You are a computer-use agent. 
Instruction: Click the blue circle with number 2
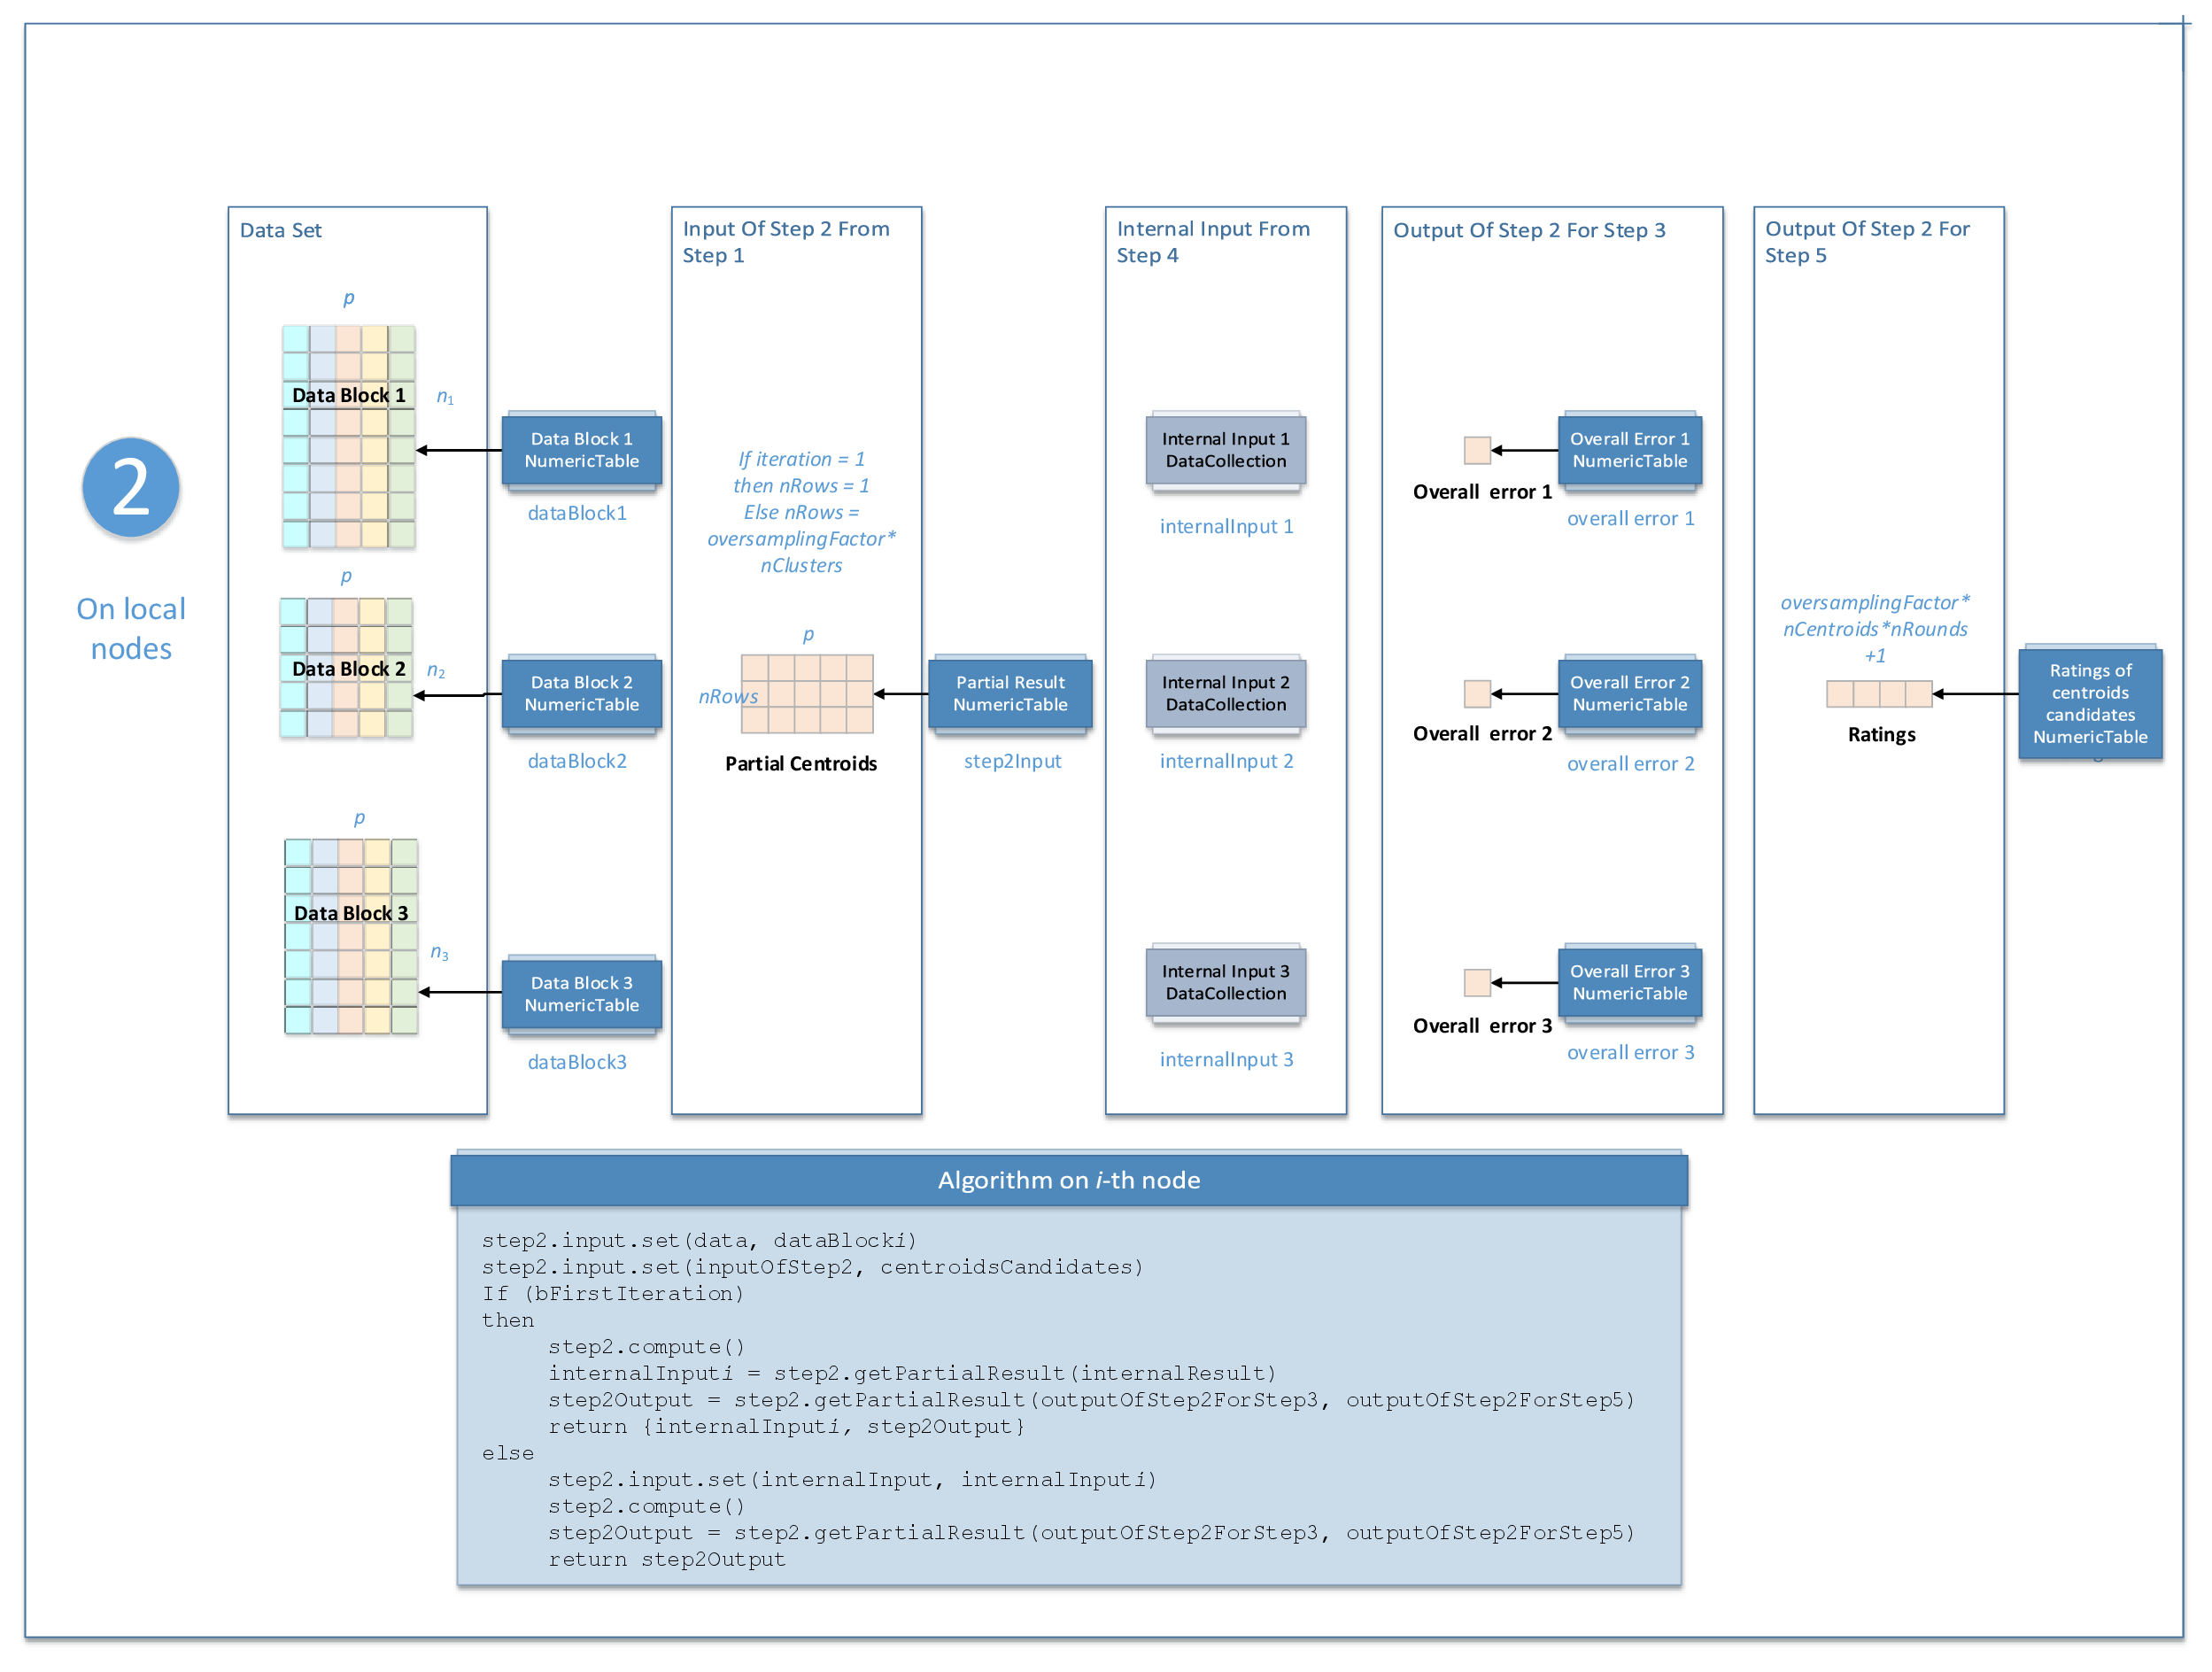tap(131, 487)
